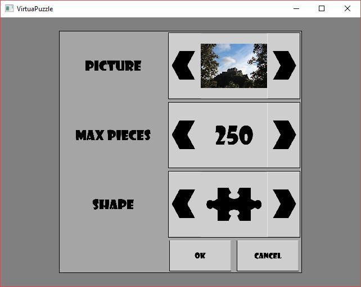Increase max pieces with the right arrow
This screenshot has height=287, width=361.
(x=285, y=135)
